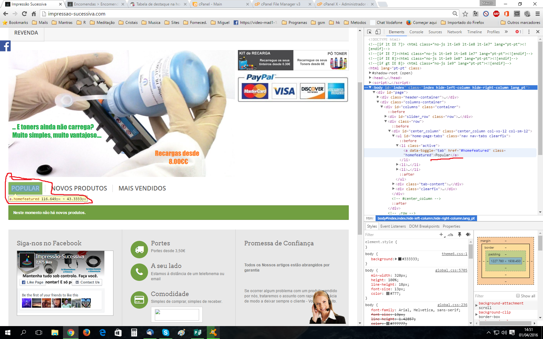This screenshot has height=339, width=543.
Task: Expand the head element node
Action: (370, 78)
